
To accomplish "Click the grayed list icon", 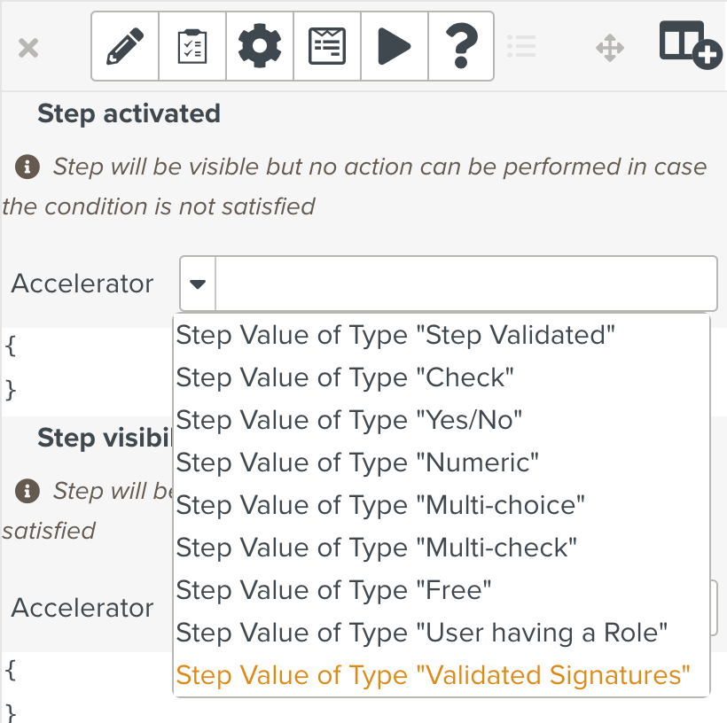I will pos(521,46).
